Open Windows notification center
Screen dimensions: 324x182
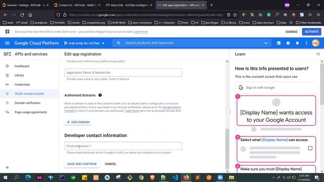(317, 177)
